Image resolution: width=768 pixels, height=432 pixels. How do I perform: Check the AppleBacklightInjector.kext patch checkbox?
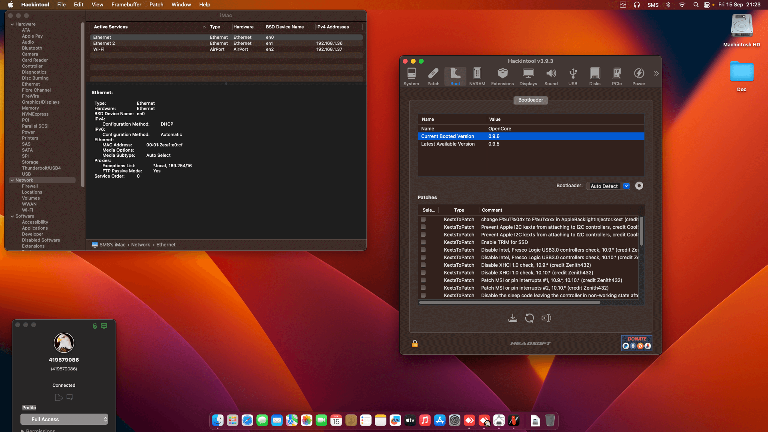424,219
